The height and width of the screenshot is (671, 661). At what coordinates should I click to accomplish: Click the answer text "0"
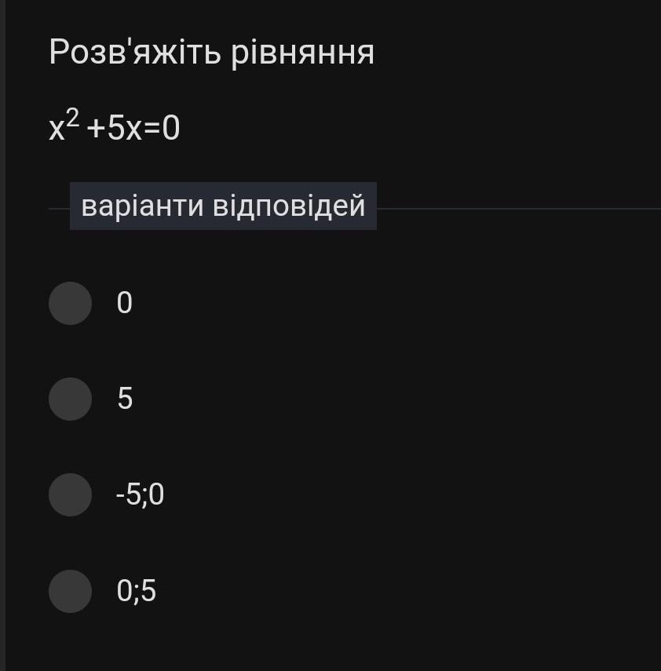click(x=125, y=303)
